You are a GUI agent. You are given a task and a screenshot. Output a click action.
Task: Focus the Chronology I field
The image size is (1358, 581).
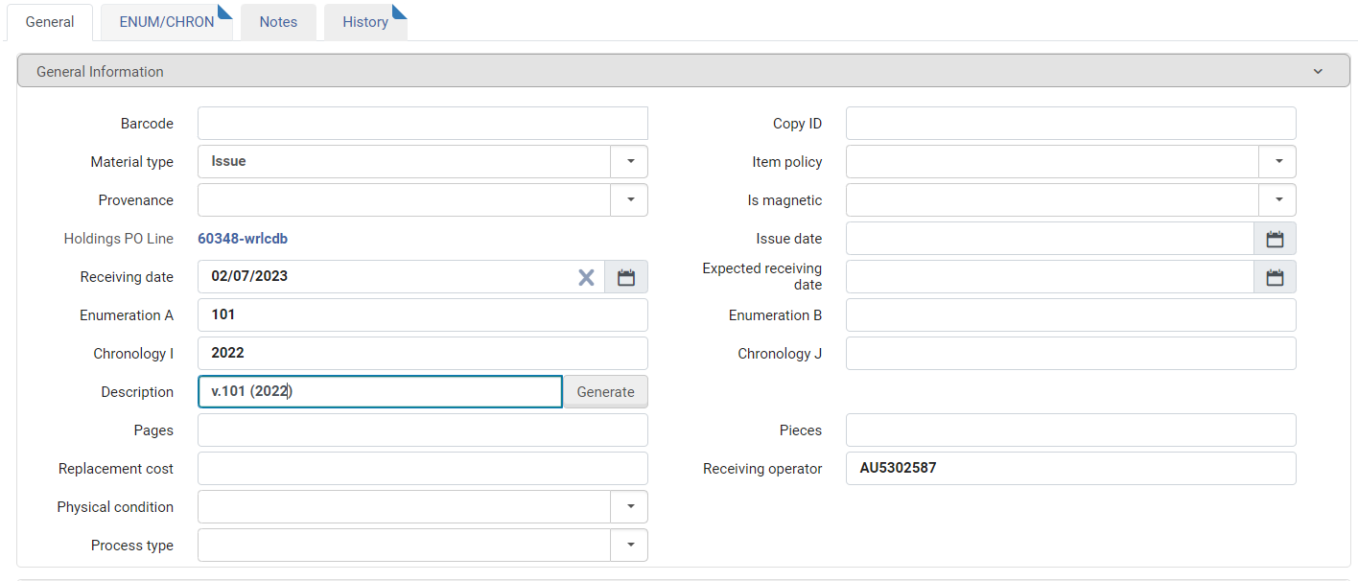(423, 354)
